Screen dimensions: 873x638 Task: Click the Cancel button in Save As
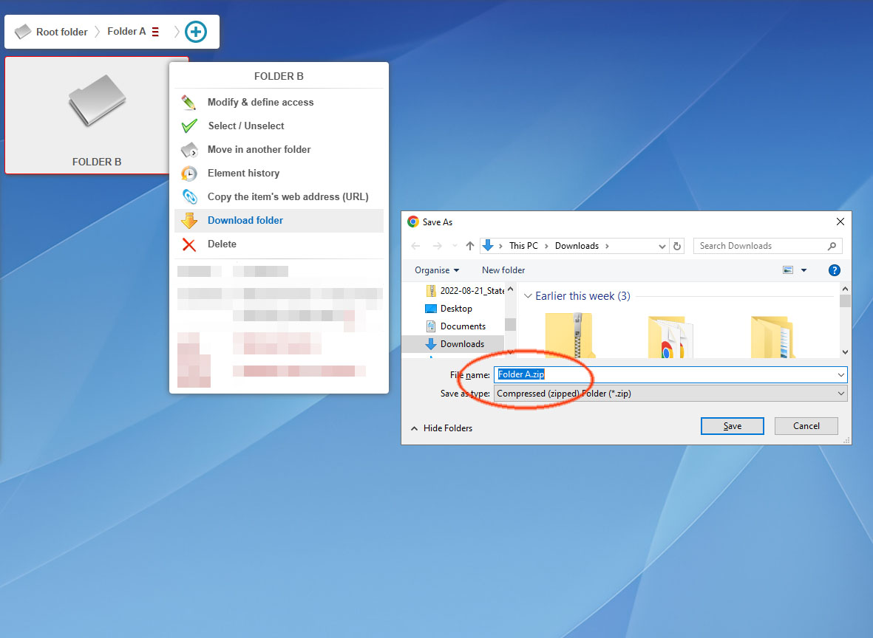coord(806,426)
